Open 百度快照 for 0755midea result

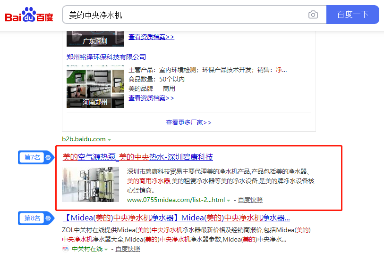pyautogui.click(x=250, y=200)
